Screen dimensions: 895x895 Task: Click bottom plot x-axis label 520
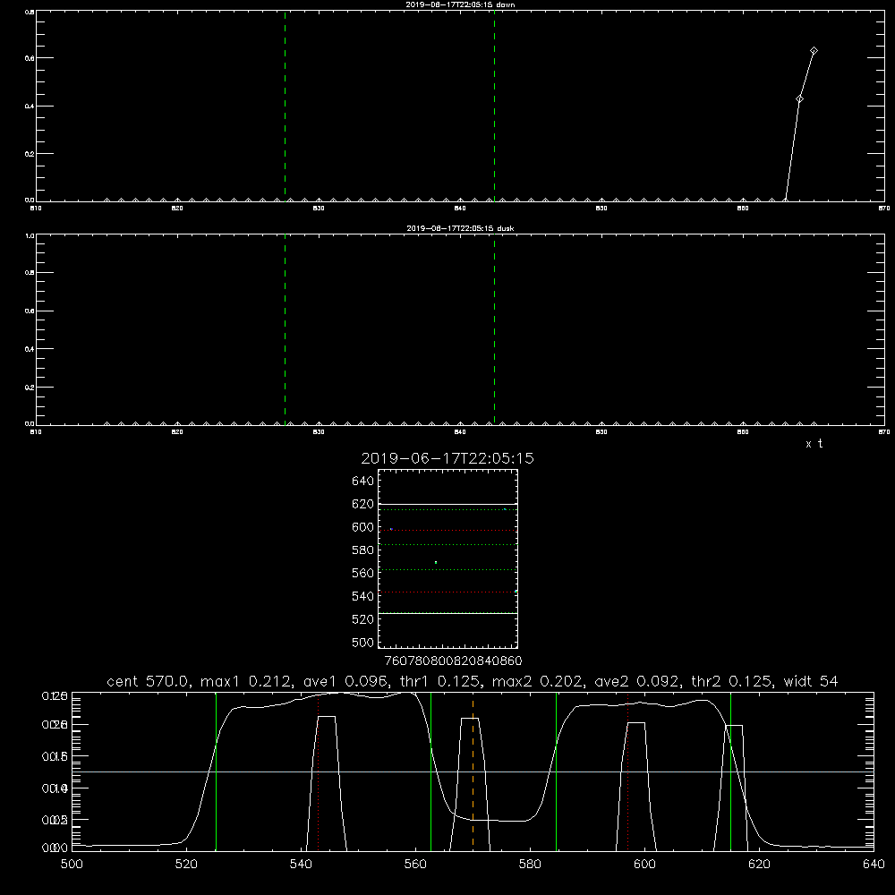(186, 865)
